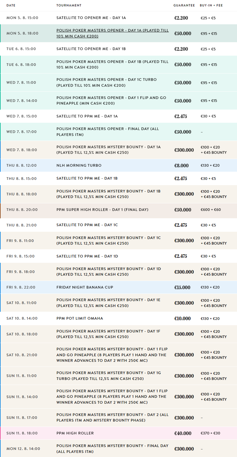Click PPM Pot Limit Omaha tournament
The width and height of the screenshot is (237, 457).
coord(80,318)
